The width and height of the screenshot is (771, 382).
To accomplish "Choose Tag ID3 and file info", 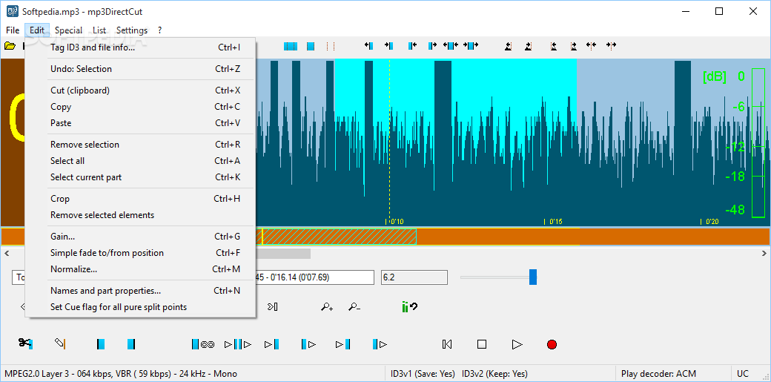I will pos(141,47).
